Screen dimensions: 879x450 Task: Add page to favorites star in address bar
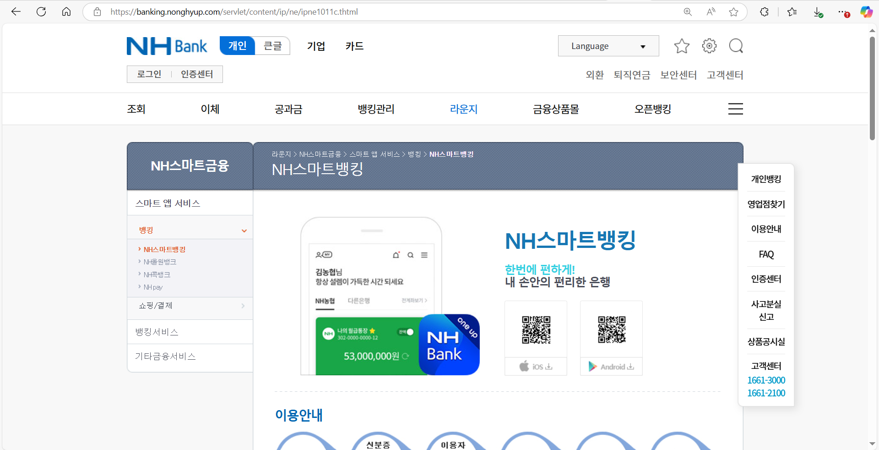point(733,12)
